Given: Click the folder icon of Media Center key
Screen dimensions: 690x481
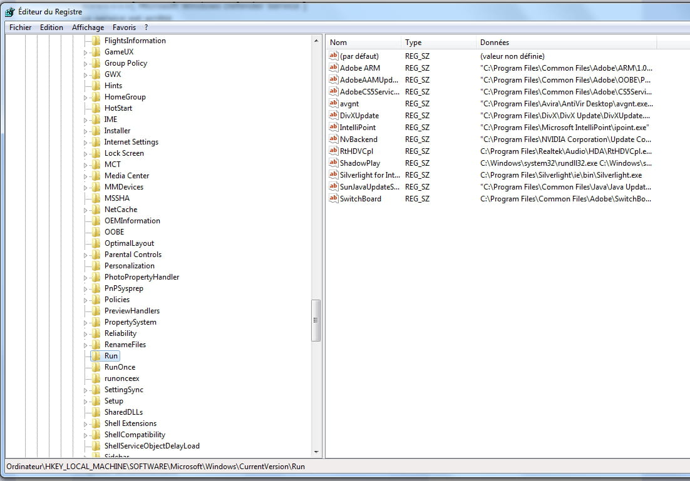Looking at the screenshot, I should click(96, 175).
